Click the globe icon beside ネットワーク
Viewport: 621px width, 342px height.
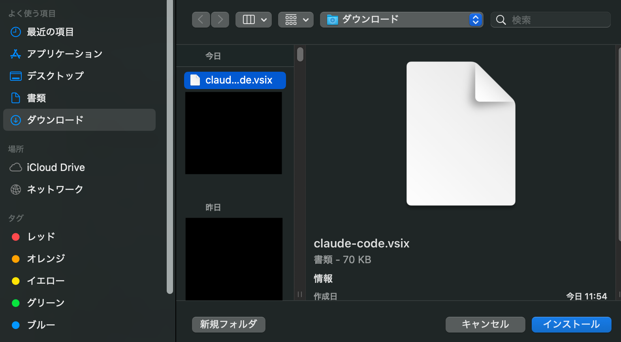(15, 190)
